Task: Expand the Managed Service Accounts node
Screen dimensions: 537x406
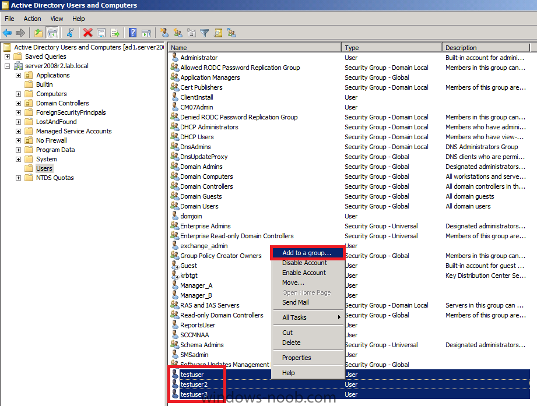Action: point(19,131)
